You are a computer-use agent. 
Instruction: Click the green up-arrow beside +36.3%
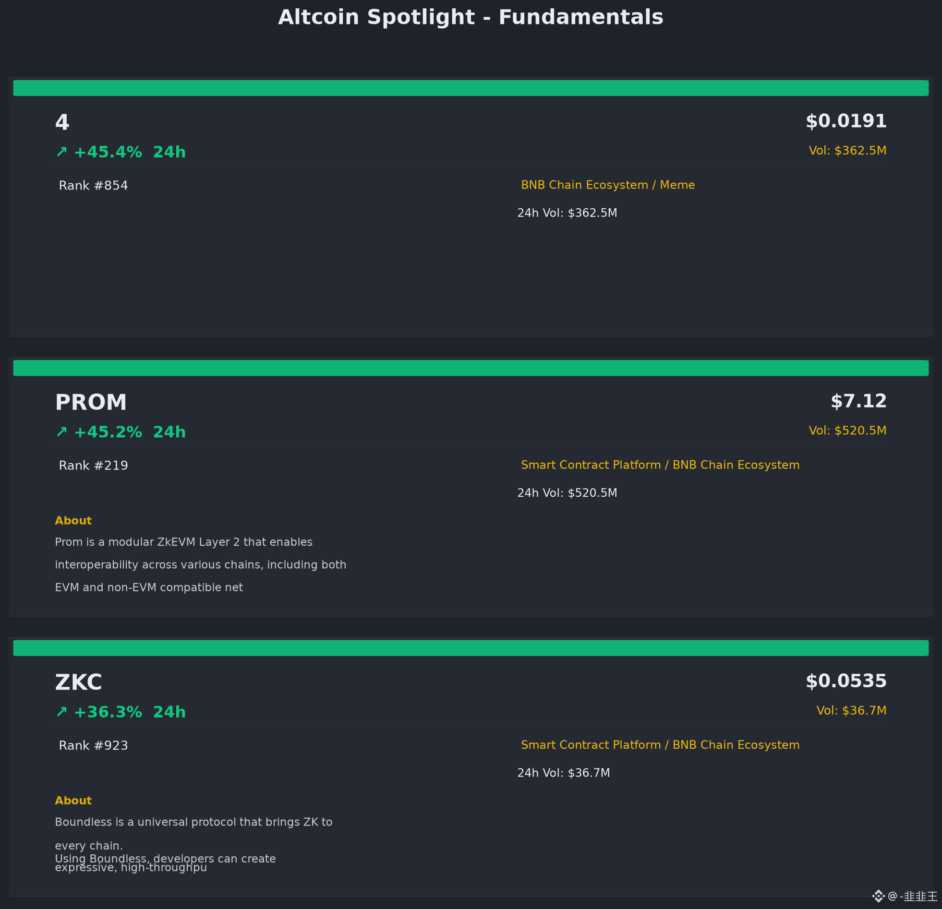[x=61, y=712]
